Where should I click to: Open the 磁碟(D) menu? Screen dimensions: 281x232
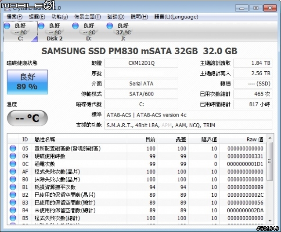[116, 17]
